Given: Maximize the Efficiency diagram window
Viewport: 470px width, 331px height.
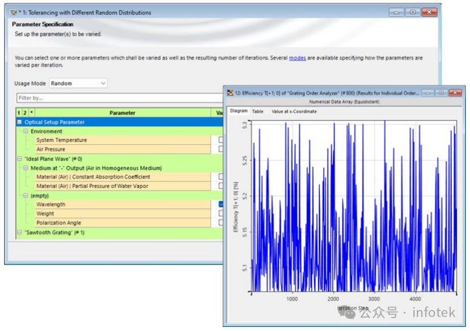Looking at the screenshot, I should click(x=441, y=93).
